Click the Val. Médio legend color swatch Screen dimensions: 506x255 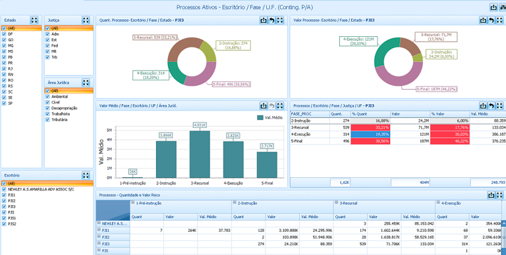coord(260,118)
